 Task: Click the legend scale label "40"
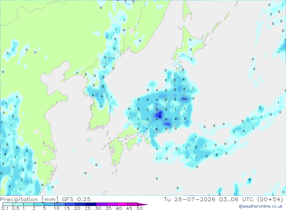coord(119,208)
